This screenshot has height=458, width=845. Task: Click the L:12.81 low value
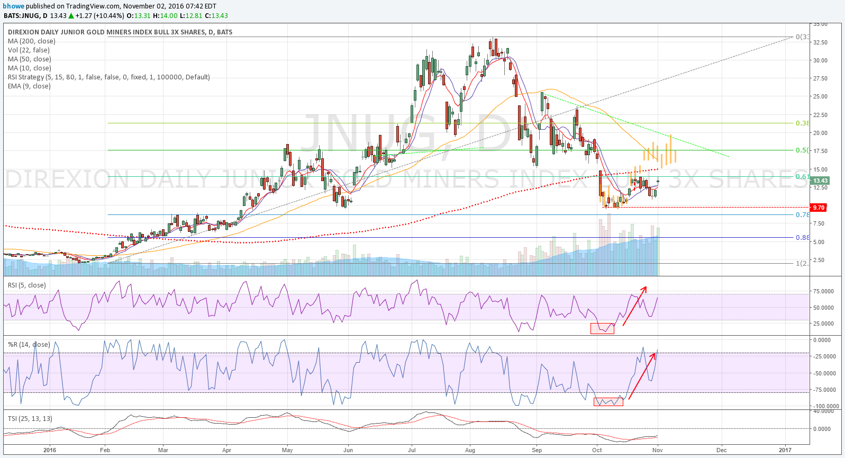point(190,15)
